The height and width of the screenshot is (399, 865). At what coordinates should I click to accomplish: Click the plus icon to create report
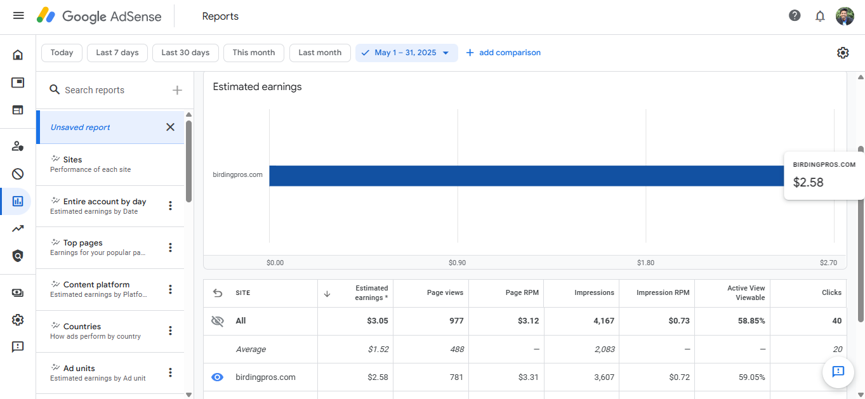[x=178, y=90]
